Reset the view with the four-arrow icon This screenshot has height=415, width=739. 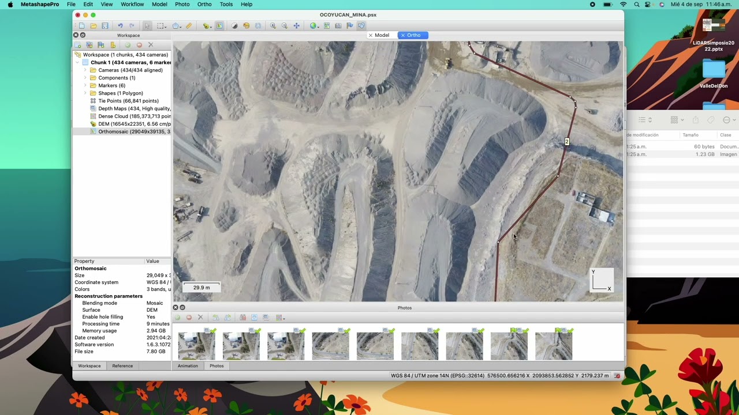point(297,26)
